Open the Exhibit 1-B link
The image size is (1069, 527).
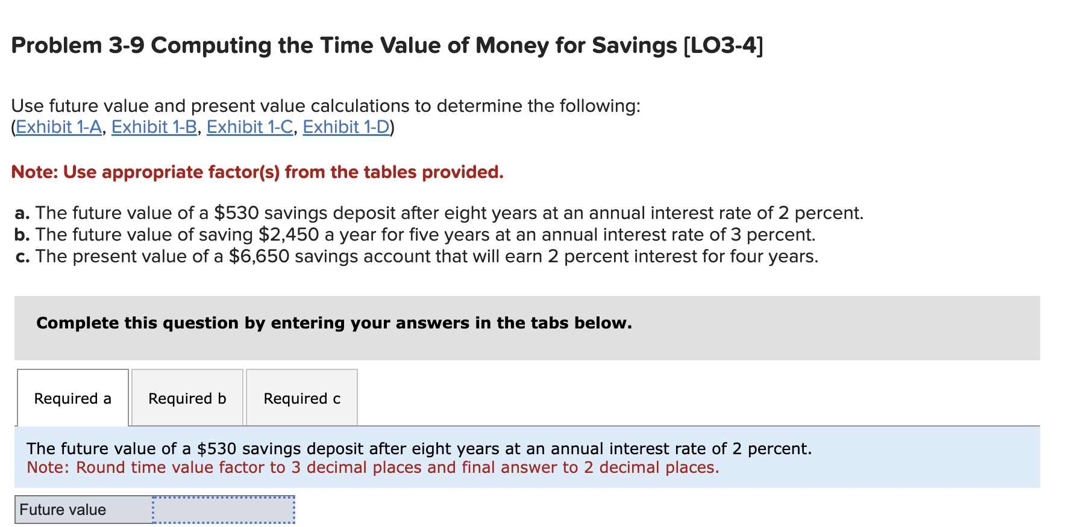pyautogui.click(x=154, y=127)
